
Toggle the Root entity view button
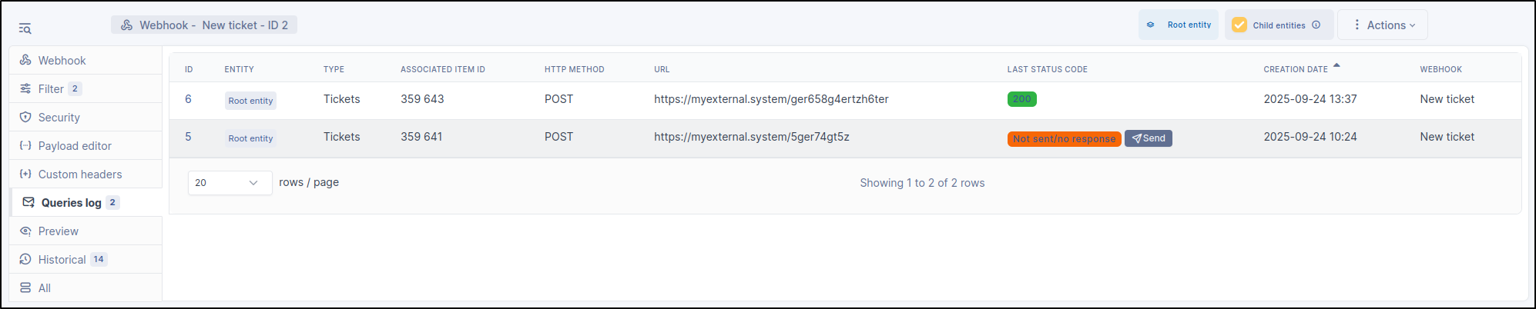point(1179,25)
